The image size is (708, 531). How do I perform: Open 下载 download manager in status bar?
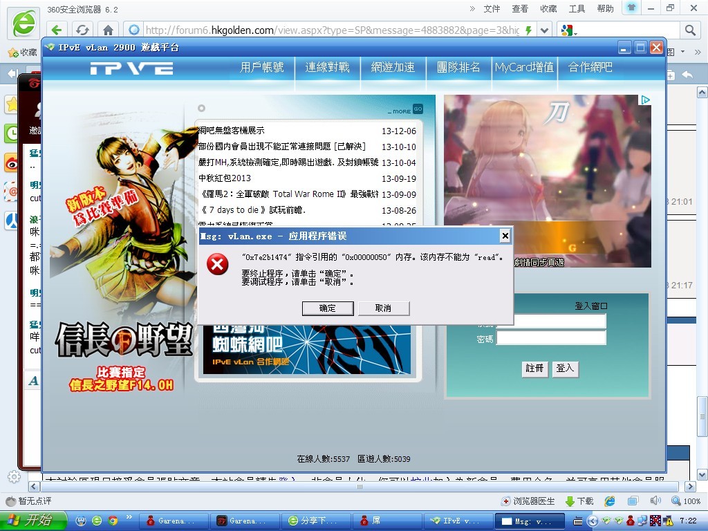579,501
